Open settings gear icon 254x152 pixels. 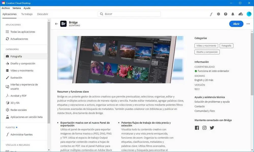[x=218, y=14]
